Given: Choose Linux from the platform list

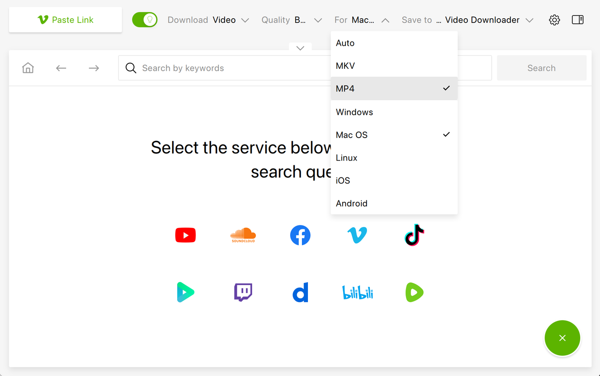Looking at the screenshot, I should [394, 158].
